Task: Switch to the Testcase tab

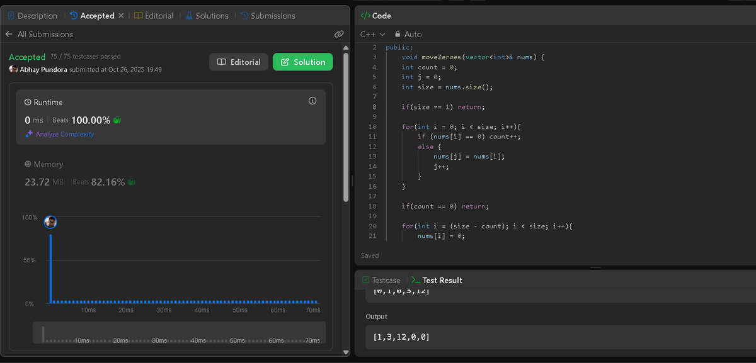Action: pos(381,280)
